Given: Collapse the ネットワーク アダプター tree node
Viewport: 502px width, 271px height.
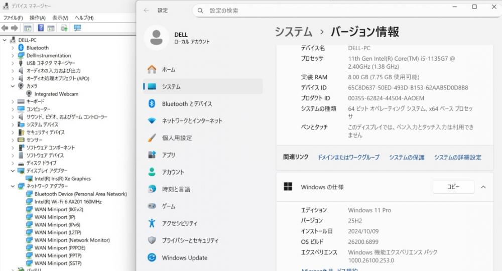Looking at the screenshot, I should pos(13,186).
